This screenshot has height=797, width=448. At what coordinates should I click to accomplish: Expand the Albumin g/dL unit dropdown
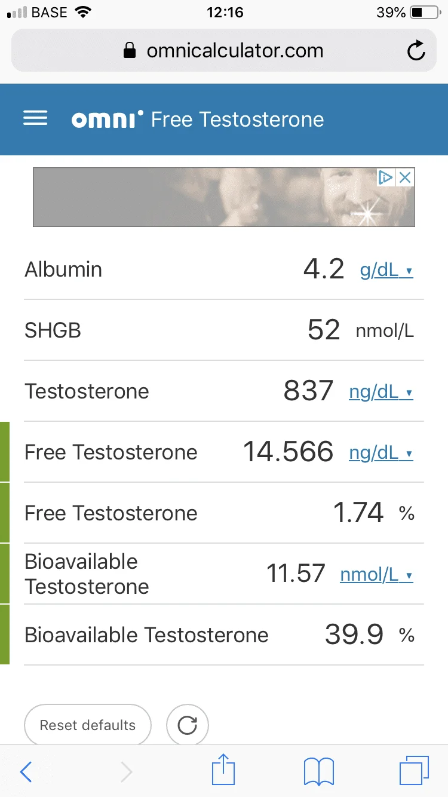coord(386,271)
